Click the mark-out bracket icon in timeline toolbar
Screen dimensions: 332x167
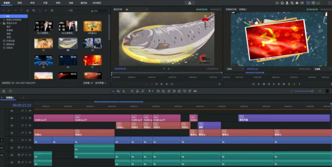[x=179, y=91]
